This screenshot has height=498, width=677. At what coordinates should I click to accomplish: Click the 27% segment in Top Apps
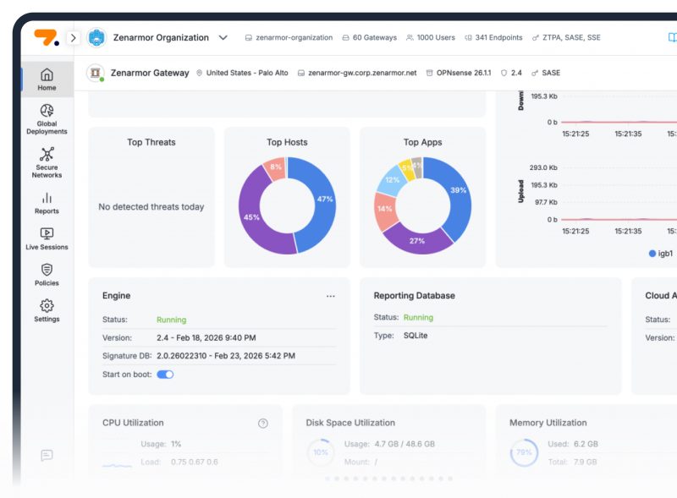(416, 241)
